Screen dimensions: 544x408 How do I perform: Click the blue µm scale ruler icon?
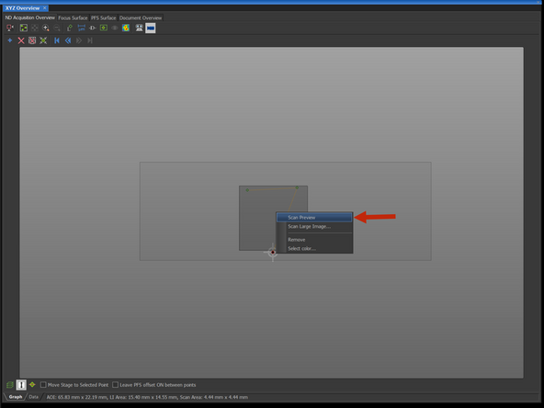point(82,28)
